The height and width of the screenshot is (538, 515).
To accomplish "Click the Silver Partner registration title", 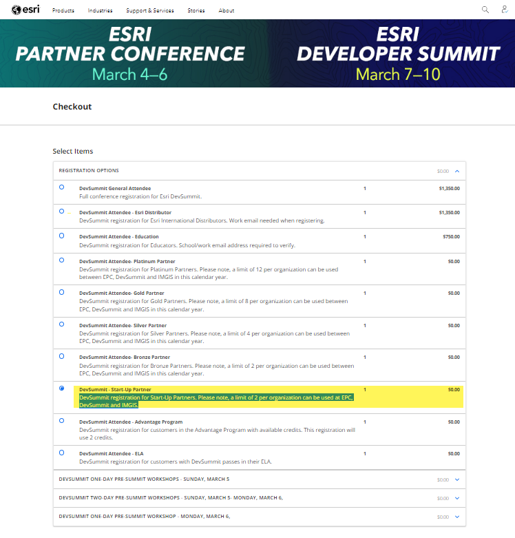I will pos(123,325).
